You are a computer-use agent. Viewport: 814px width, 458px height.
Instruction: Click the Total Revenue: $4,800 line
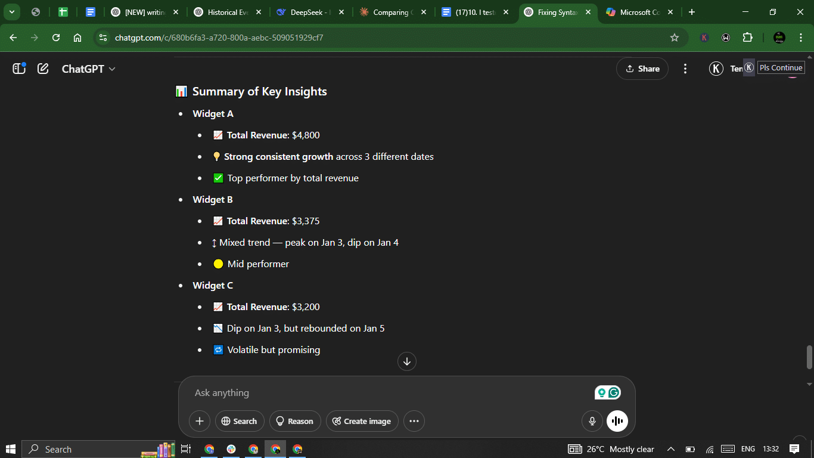pos(266,135)
